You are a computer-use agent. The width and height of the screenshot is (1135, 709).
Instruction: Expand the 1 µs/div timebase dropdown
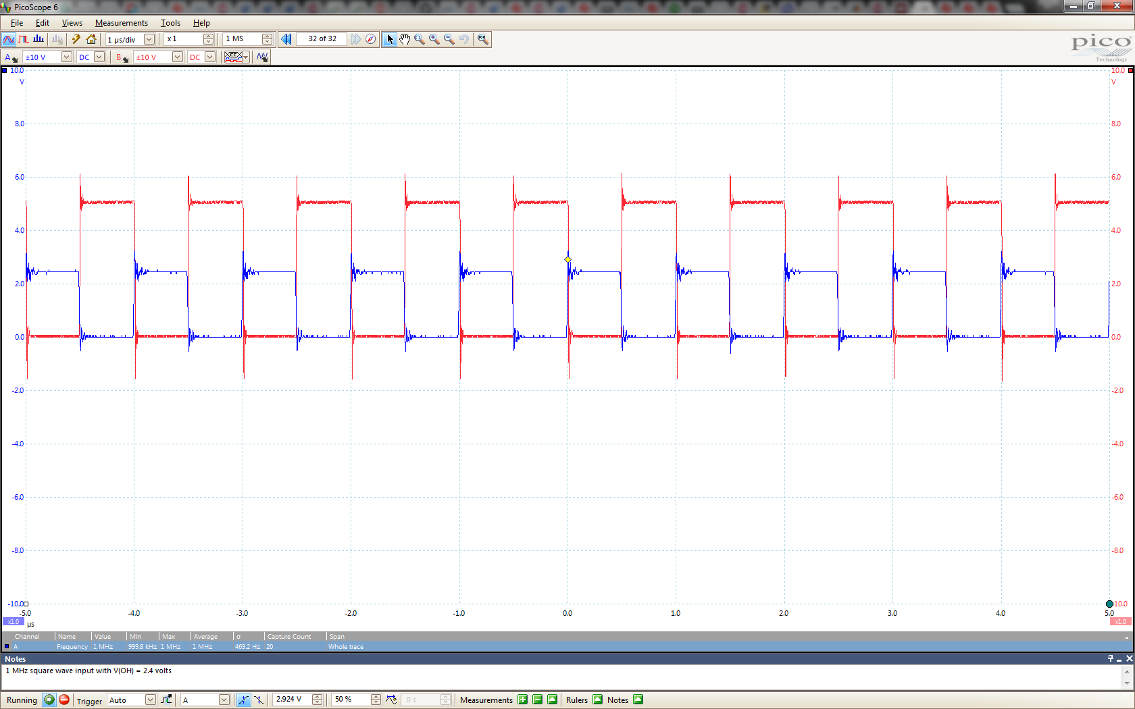click(149, 39)
